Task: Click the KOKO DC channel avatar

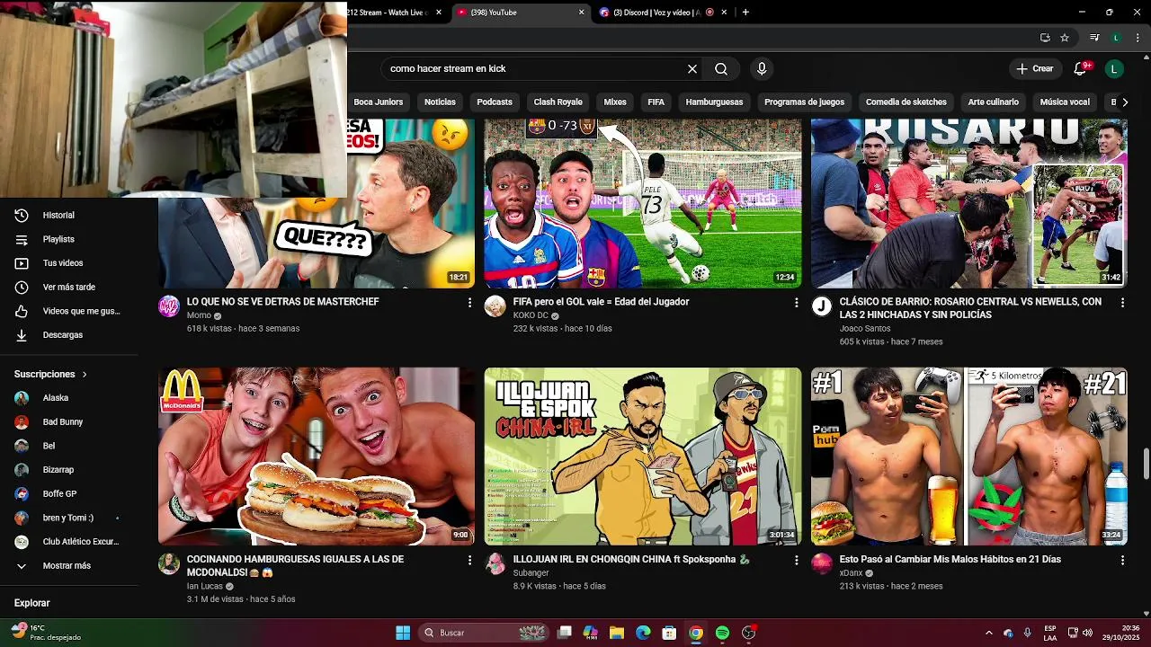Action: click(x=495, y=306)
